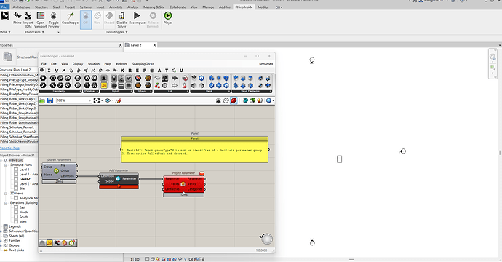
Task: Switch to the Modify ribbon tab
Action: 263,7
